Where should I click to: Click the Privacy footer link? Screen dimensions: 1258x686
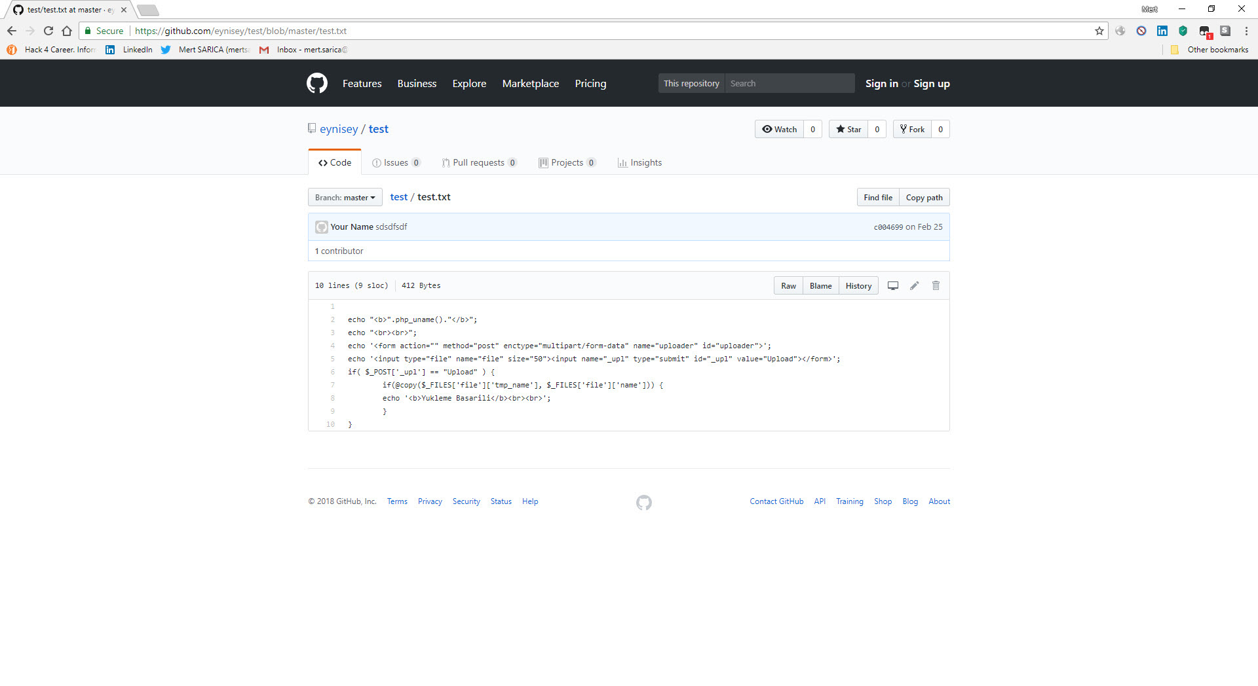pyautogui.click(x=430, y=501)
